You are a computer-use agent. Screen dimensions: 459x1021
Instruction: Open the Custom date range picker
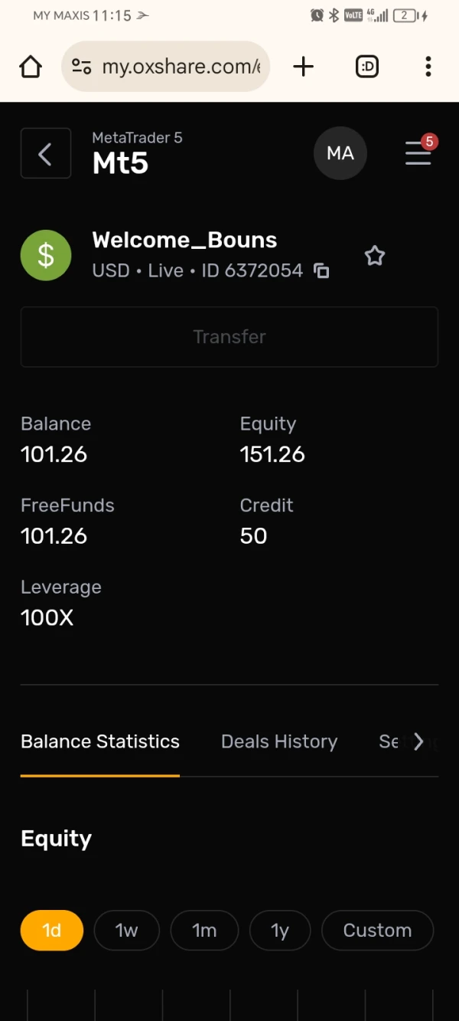[377, 931]
